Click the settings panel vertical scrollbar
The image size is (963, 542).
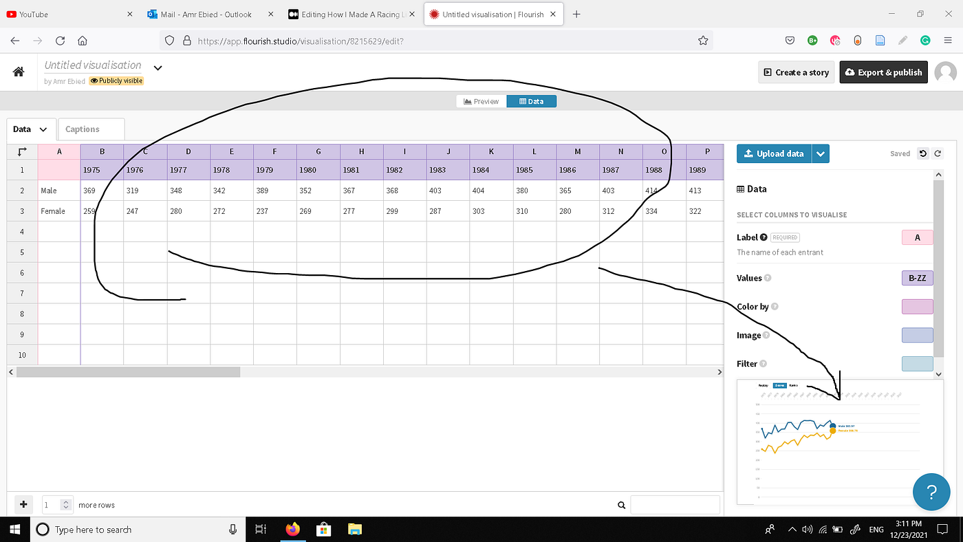point(938,268)
